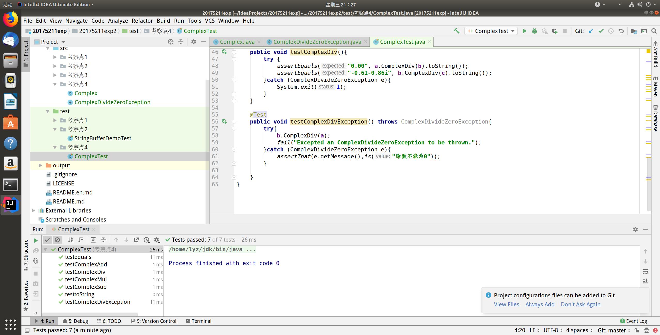Click run gutter icon at line 46
660x335 pixels.
coord(224,52)
